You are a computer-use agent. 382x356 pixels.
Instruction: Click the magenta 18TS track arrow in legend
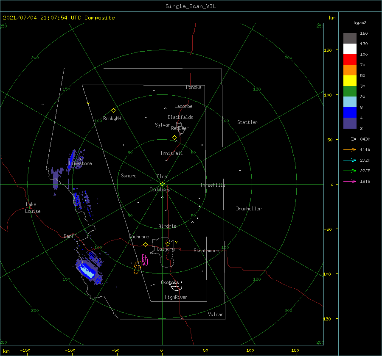pyautogui.click(x=350, y=181)
